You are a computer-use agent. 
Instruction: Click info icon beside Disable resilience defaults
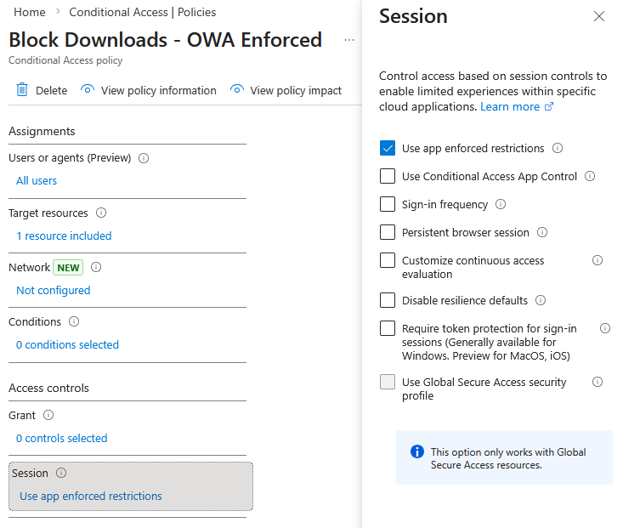point(541,300)
